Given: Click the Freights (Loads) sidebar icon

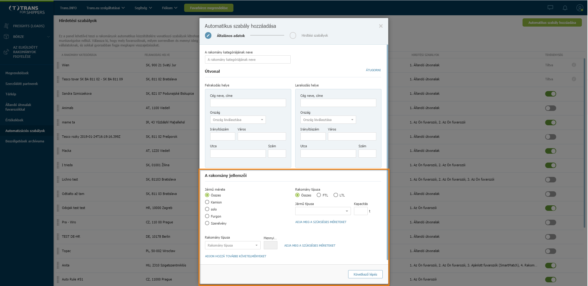Looking at the screenshot, I should [x=6, y=26].
